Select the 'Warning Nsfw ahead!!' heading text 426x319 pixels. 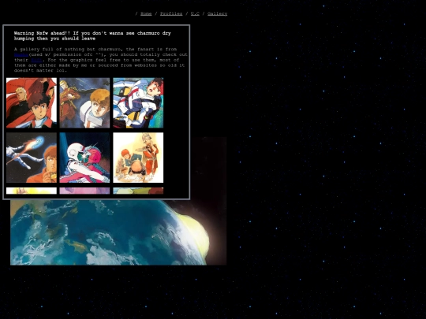click(x=92, y=35)
